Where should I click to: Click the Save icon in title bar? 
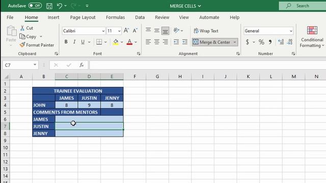49,6
